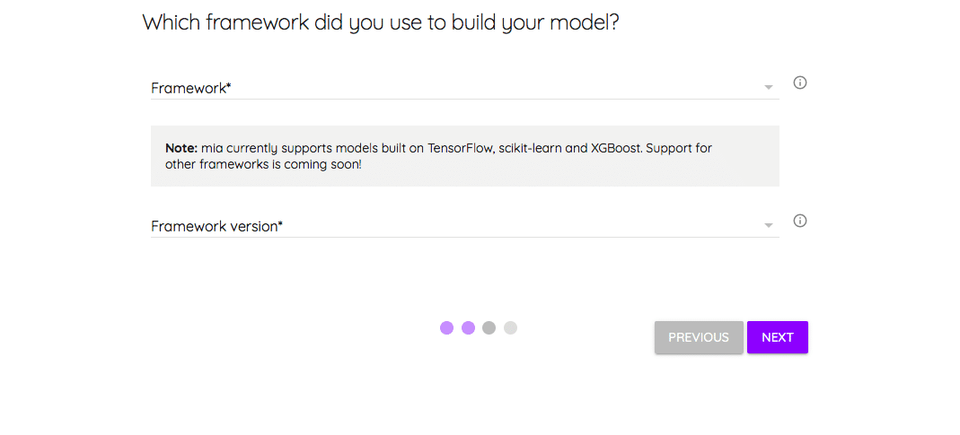This screenshot has width=960, height=435.
Task: Click the framework question heading
Action: coord(381,23)
